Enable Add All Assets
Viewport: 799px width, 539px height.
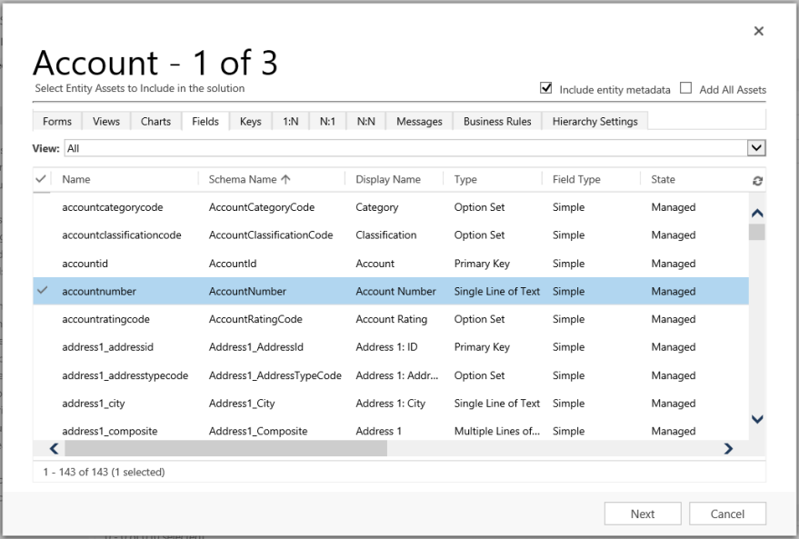[x=686, y=89]
